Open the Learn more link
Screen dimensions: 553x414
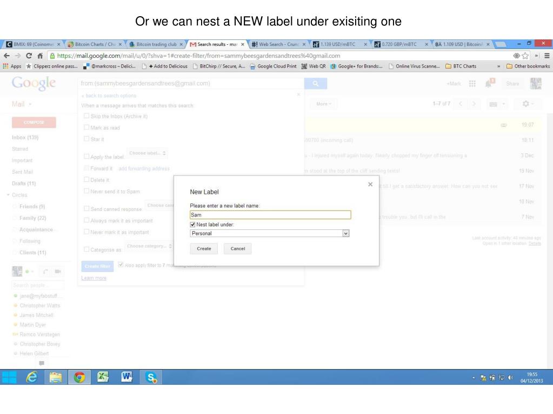(x=94, y=278)
